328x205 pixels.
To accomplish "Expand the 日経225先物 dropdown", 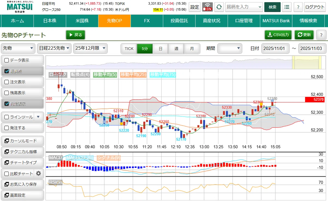I will tap(54, 48).
